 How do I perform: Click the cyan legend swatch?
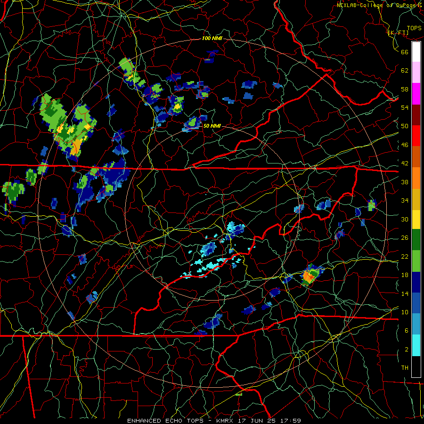point(416,345)
